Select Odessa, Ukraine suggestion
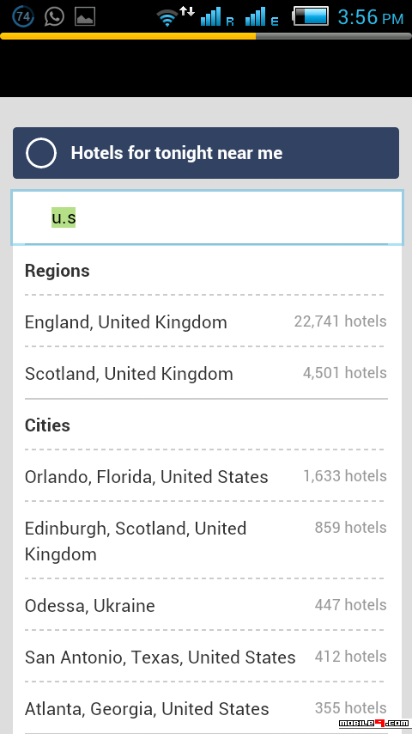The image size is (412, 734). pos(206,605)
